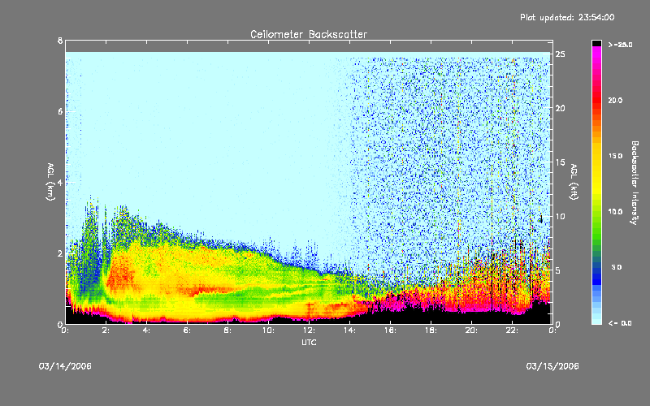Image resolution: width=650 pixels, height=406 pixels.
Task: Pick the red band near 20.0 on colorbar
Action: click(597, 101)
